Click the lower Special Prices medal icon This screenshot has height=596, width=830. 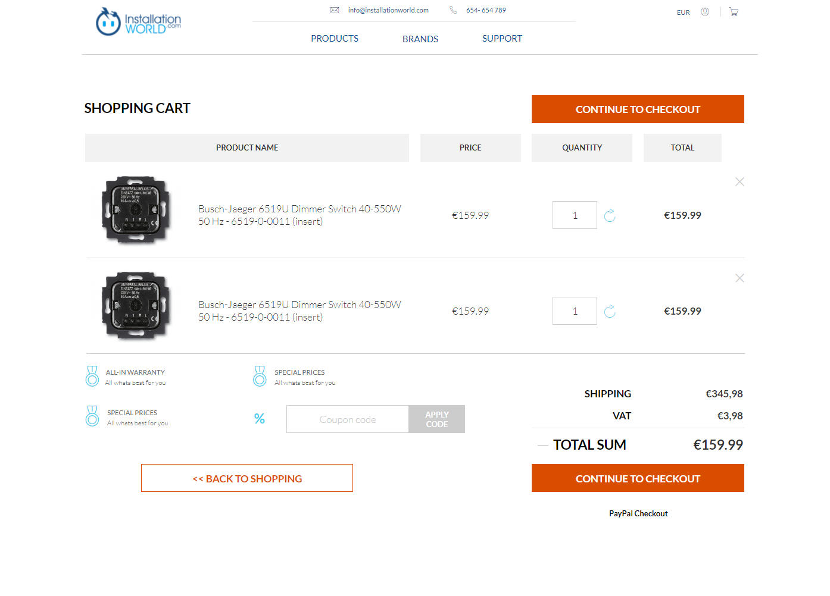(x=92, y=416)
